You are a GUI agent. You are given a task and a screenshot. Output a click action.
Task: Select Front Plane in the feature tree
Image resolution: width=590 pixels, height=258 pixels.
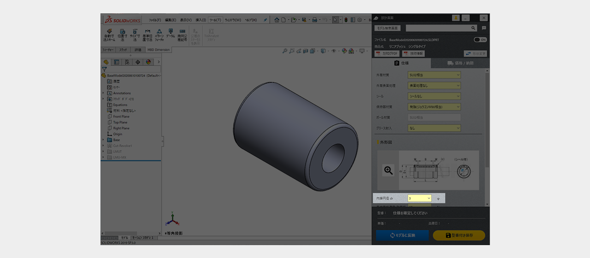point(121,117)
